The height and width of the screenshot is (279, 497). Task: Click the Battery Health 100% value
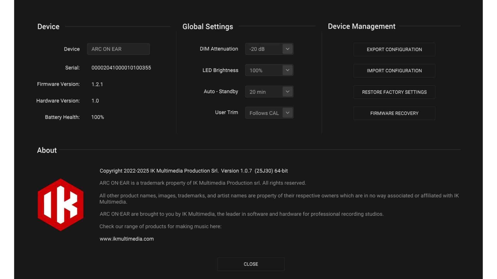[98, 117]
